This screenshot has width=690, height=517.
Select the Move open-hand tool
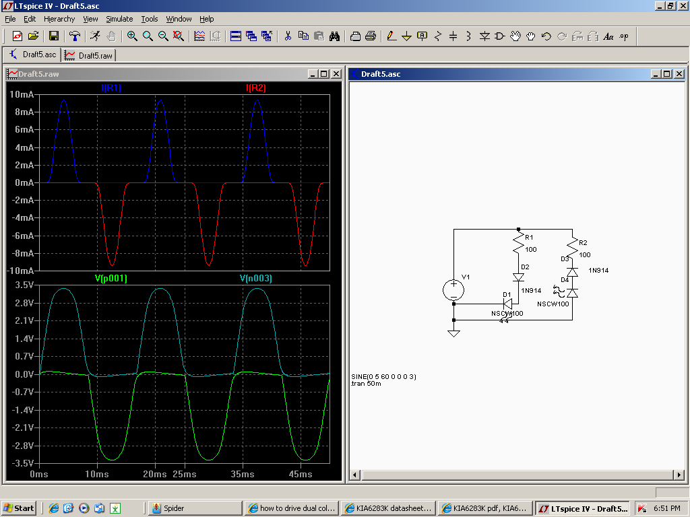pos(515,36)
